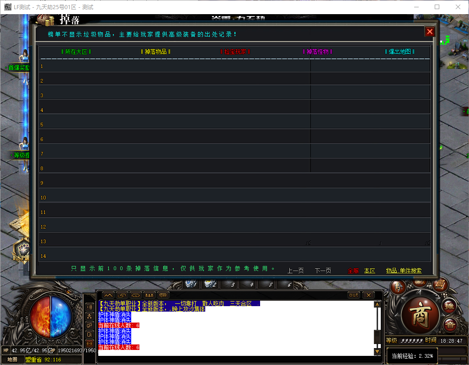Click the 掉落怪物 column header
The height and width of the screenshot is (365, 469).
tap(318, 52)
